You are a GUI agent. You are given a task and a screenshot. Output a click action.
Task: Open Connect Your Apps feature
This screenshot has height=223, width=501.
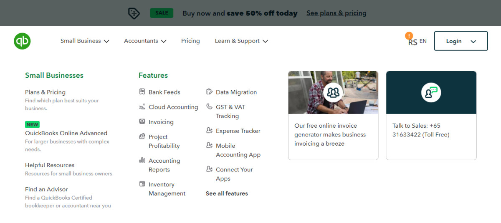234,174
